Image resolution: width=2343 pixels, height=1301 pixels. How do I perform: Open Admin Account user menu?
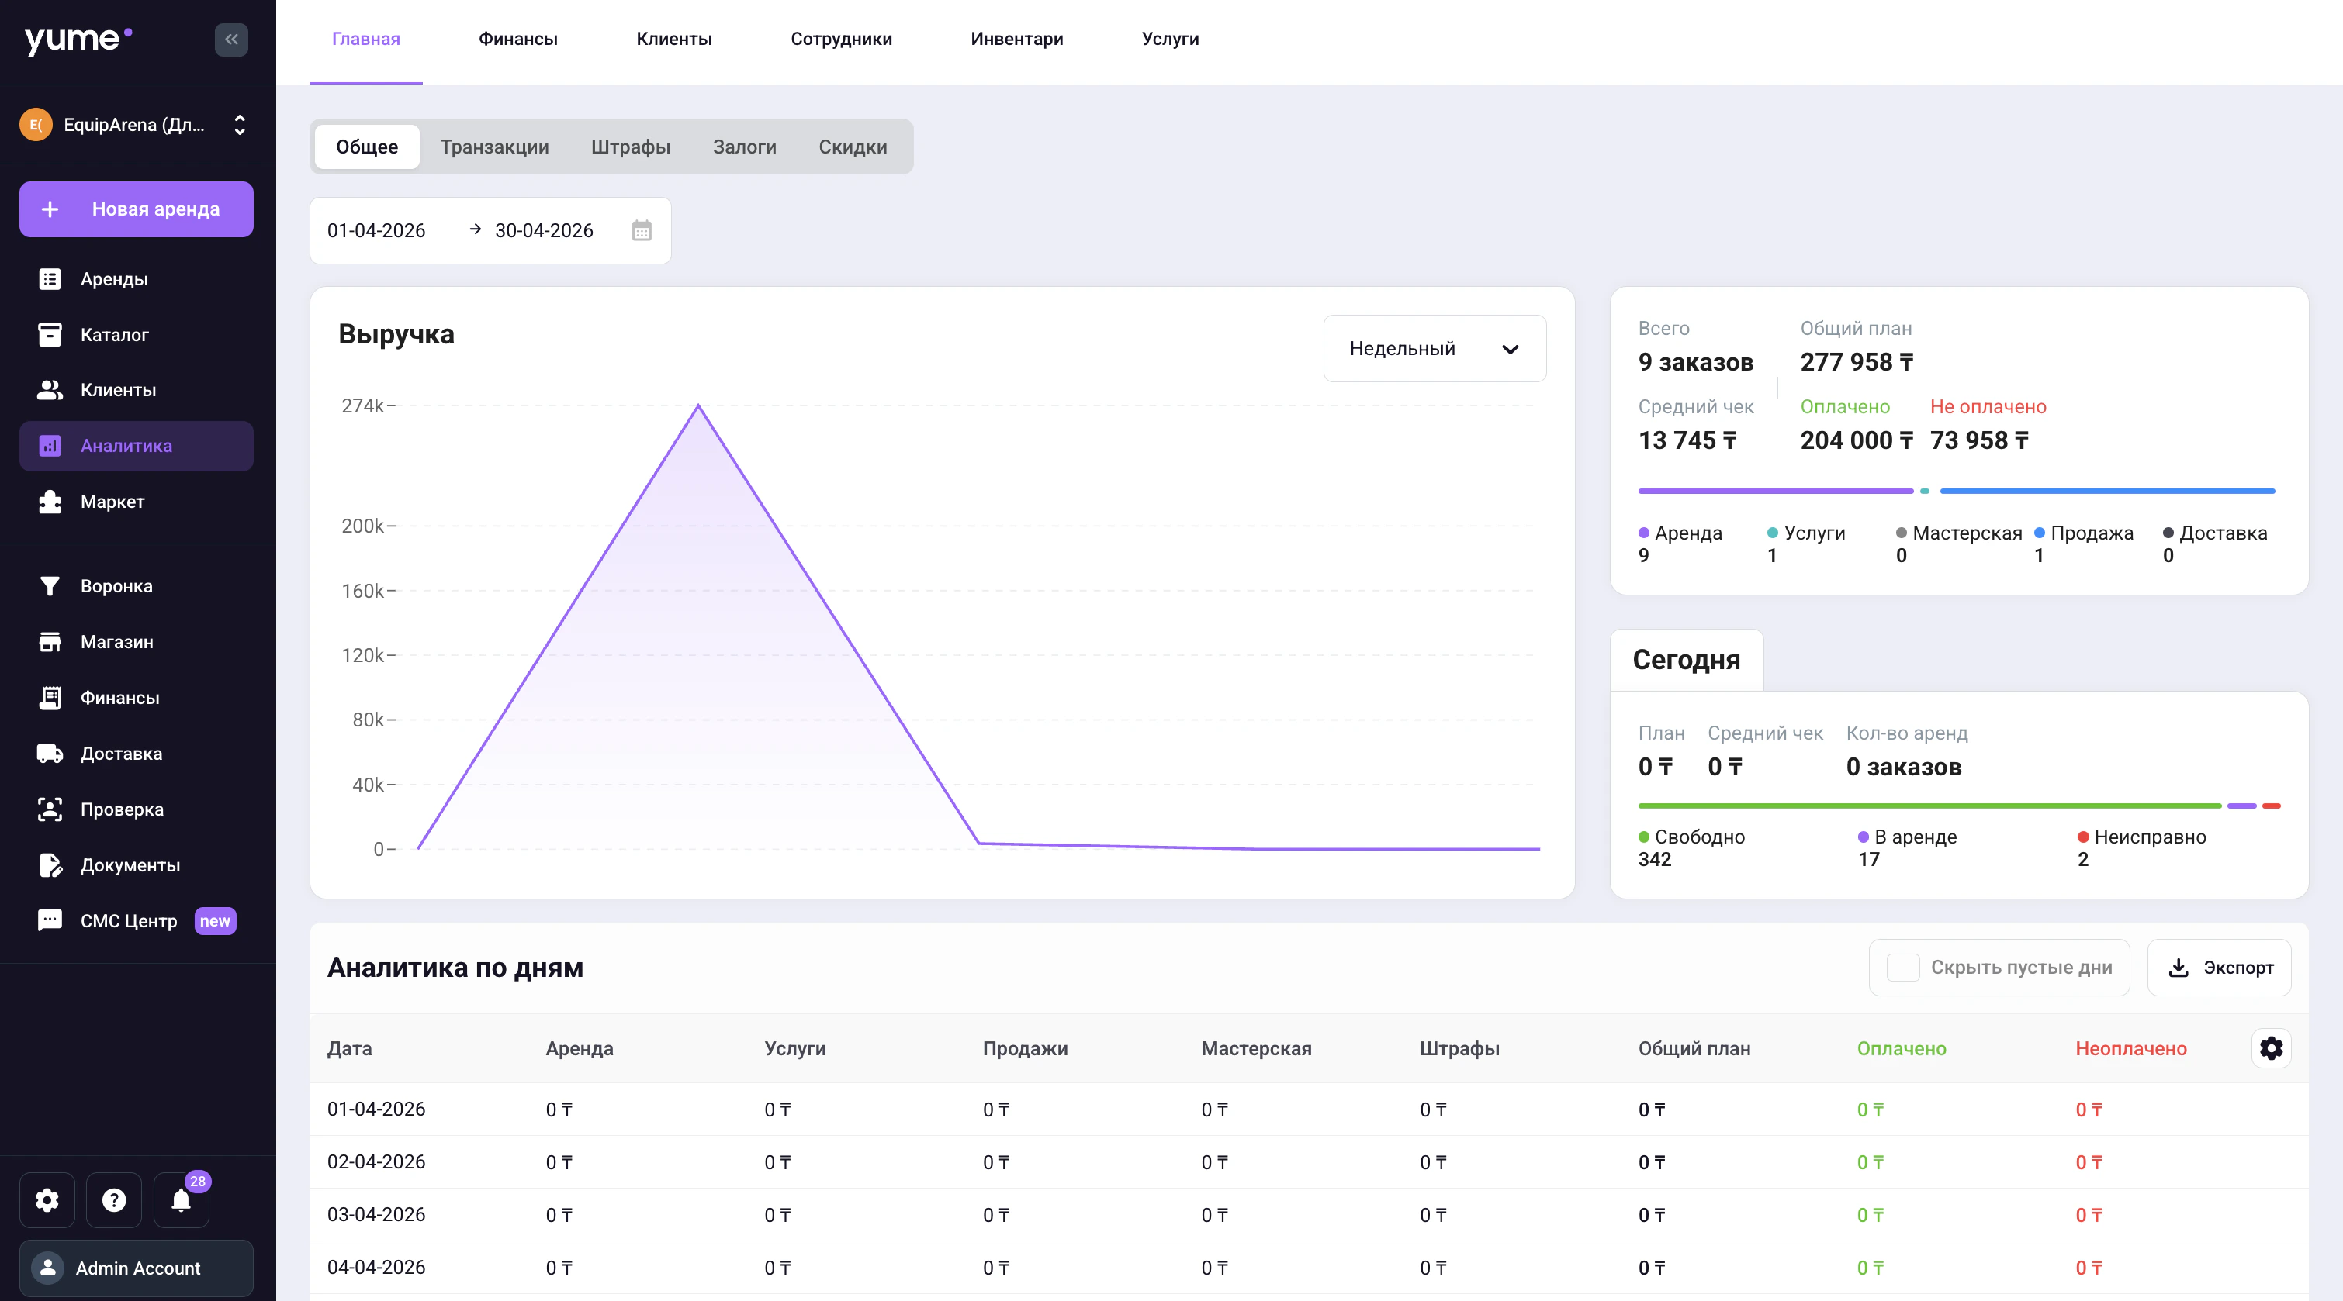coord(137,1268)
